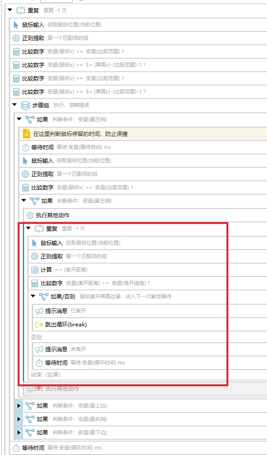Screen dimensions: 267x455
Task: Click the break arrow icon for 跳出循环
Action: (x=39, y=325)
